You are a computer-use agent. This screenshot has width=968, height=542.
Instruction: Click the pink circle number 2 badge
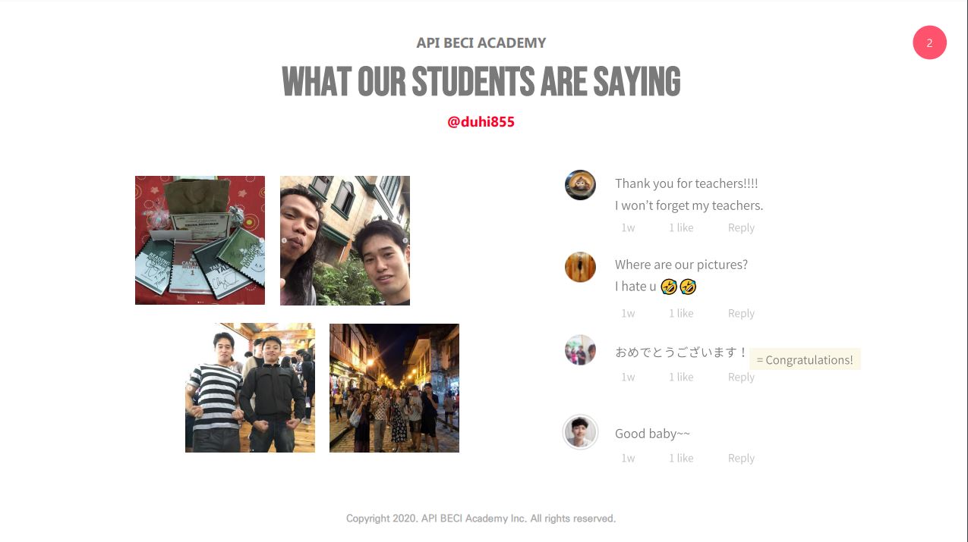point(929,42)
